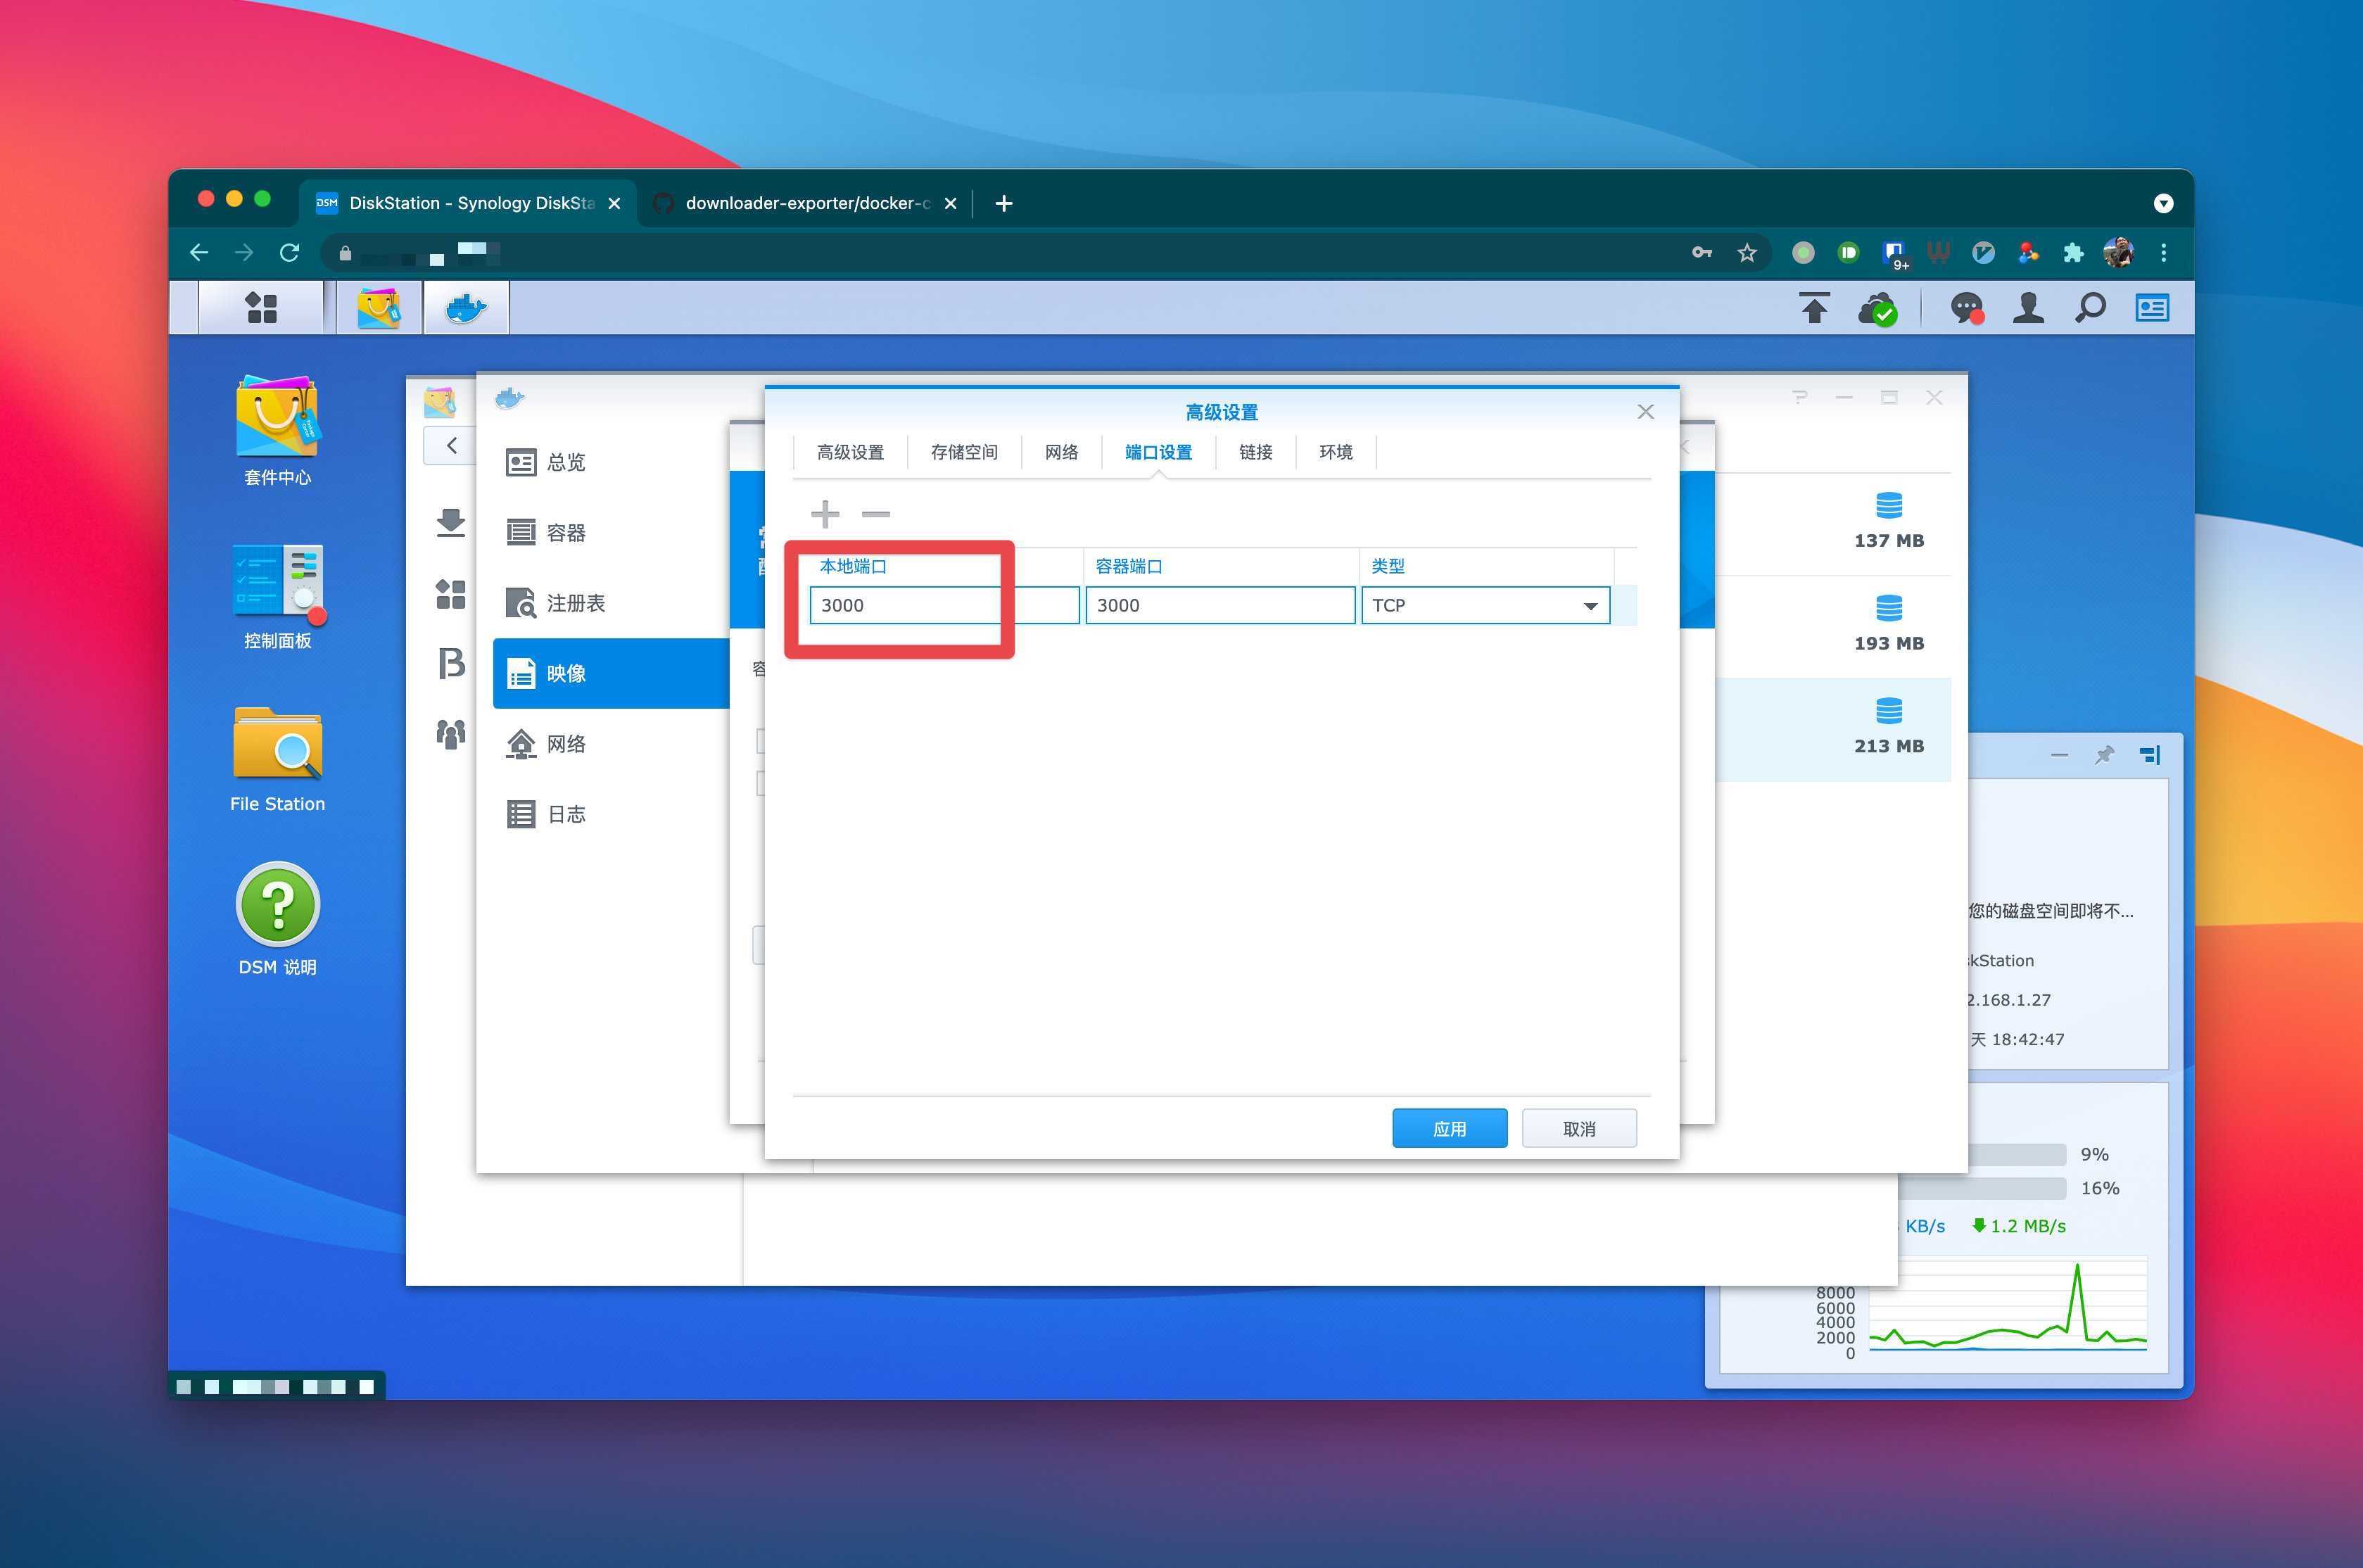Open 总览 in Docker sidebar
This screenshot has width=2363, height=1568.
tap(611, 462)
